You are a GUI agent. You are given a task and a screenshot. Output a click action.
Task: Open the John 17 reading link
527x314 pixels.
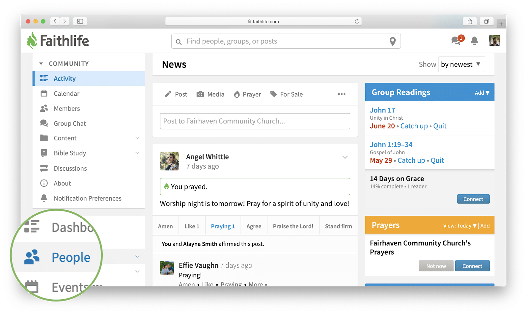382,110
